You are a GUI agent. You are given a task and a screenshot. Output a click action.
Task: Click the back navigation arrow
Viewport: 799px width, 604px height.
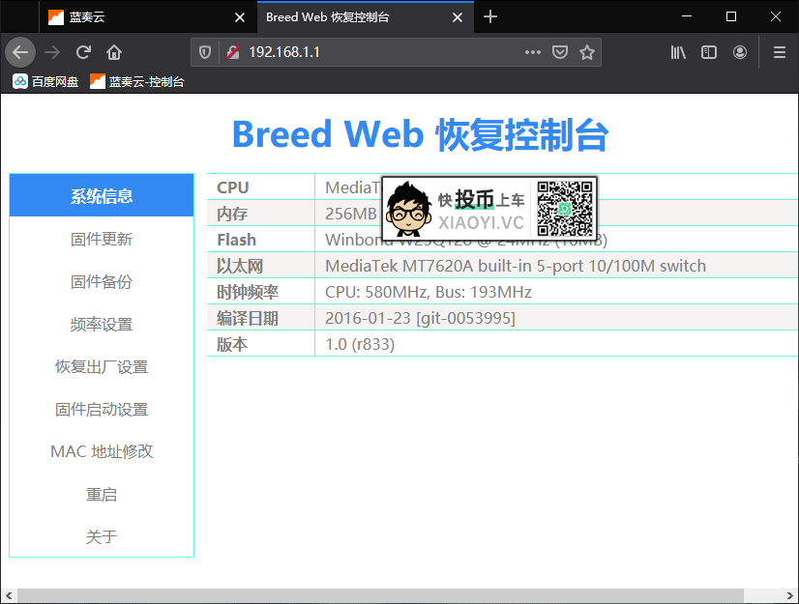[x=20, y=52]
